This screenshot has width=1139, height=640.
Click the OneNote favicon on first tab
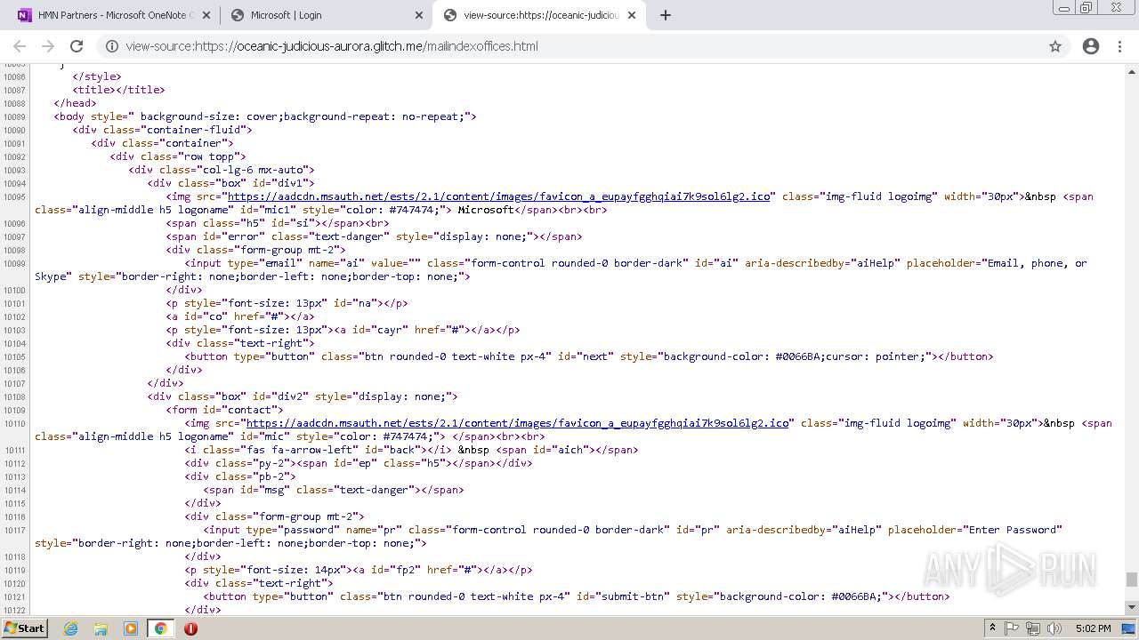coord(24,15)
